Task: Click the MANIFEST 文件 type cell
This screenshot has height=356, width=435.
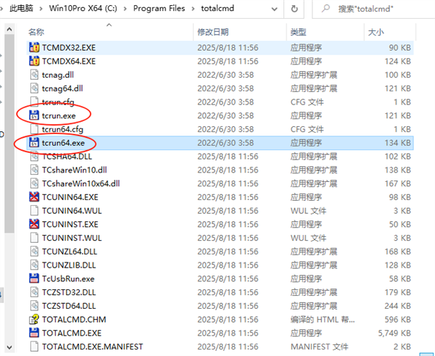Action: [319, 347]
